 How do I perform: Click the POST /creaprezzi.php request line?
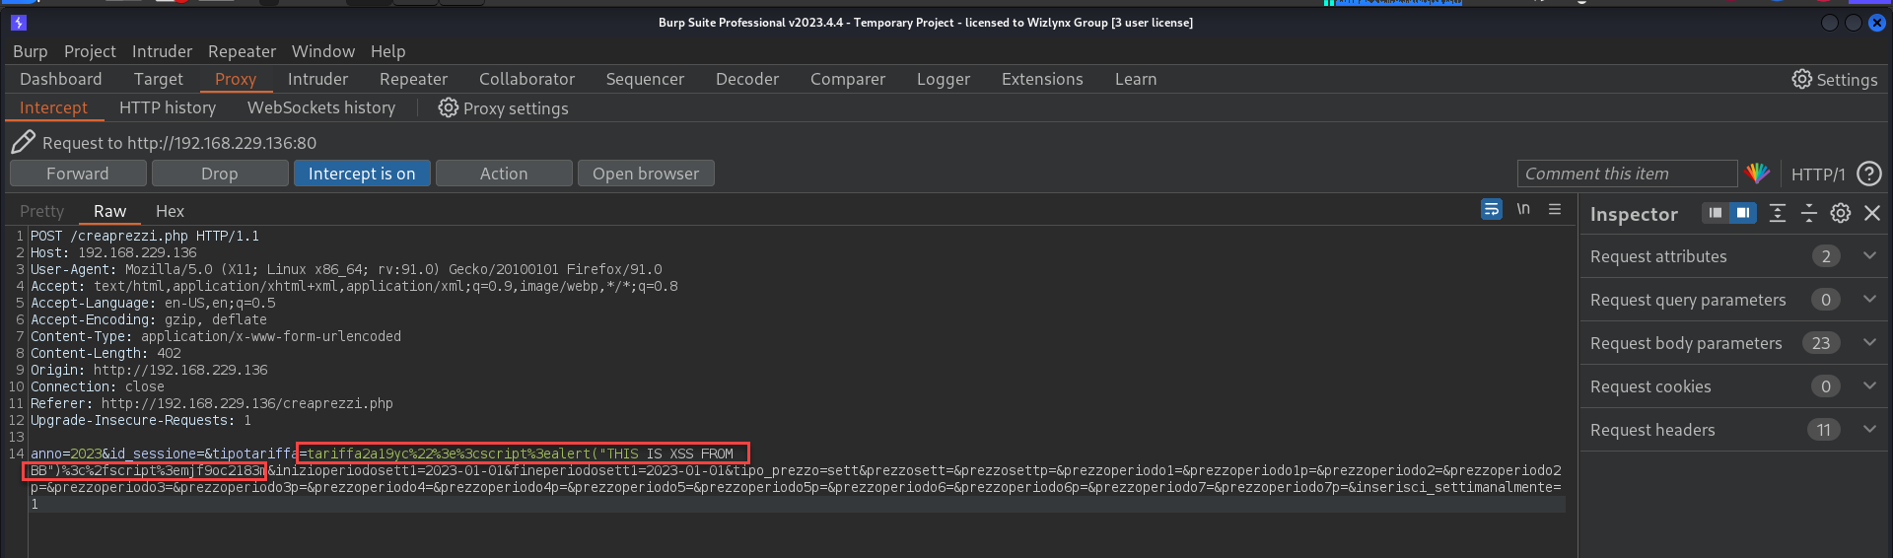145,236
